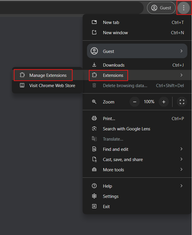Click the Exit menu icon
This screenshot has height=235, width=192.
[x=94, y=207]
